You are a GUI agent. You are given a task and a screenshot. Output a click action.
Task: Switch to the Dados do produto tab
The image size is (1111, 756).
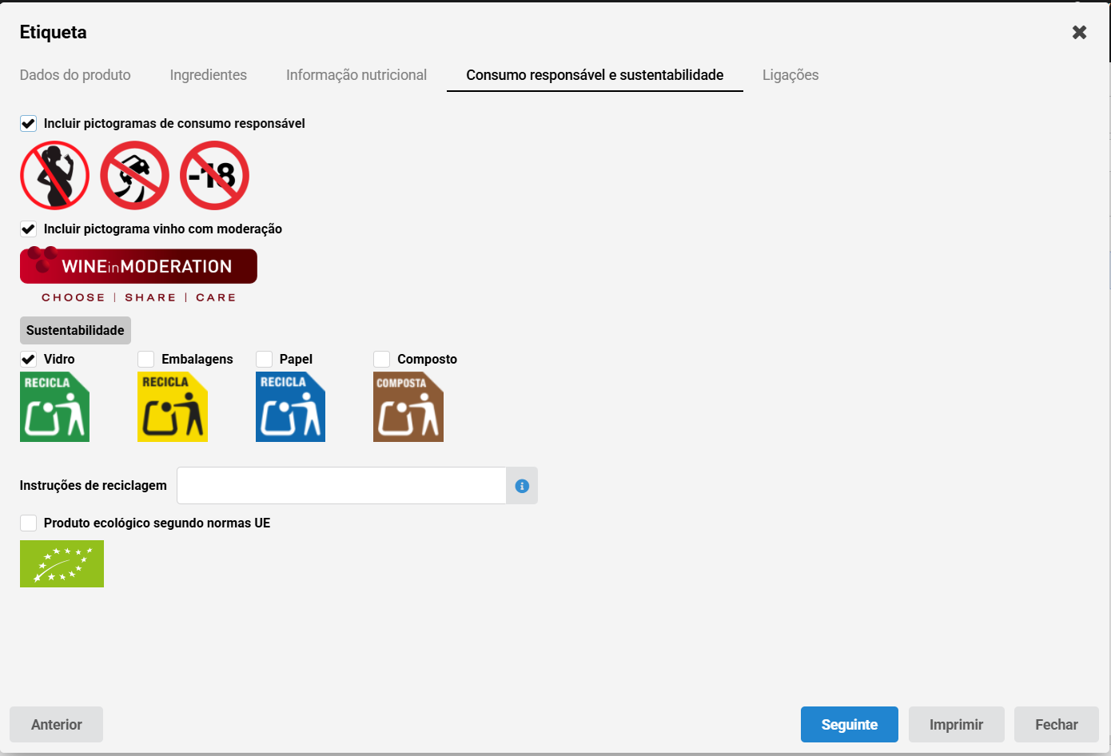75,75
